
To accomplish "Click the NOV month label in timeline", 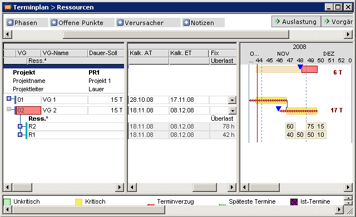I will tap(283, 54).
